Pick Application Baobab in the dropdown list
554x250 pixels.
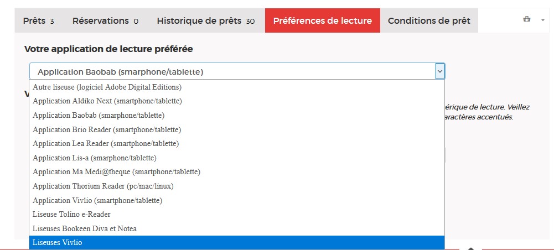pos(99,115)
